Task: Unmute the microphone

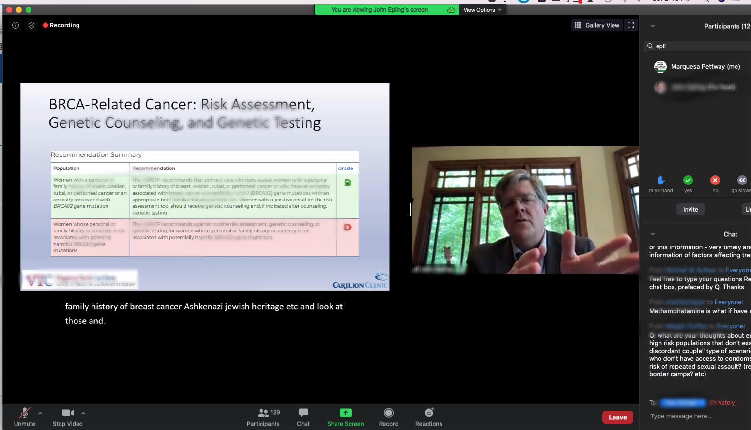Action: coord(25,417)
